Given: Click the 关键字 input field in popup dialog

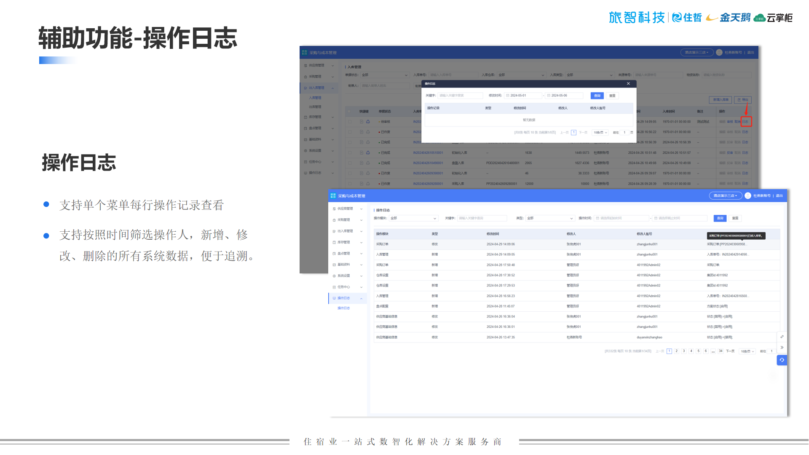Looking at the screenshot, I should [460, 96].
